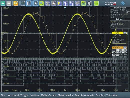Click the 'Edge' Ch1 trigger type text
130x98 pixels.
coord(117,24)
